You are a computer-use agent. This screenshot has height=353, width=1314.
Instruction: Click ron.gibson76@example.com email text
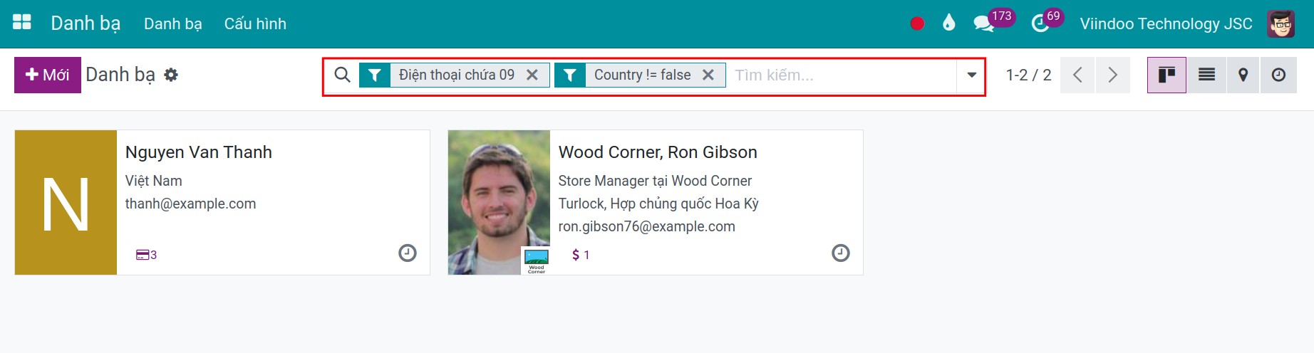[x=646, y=226]
